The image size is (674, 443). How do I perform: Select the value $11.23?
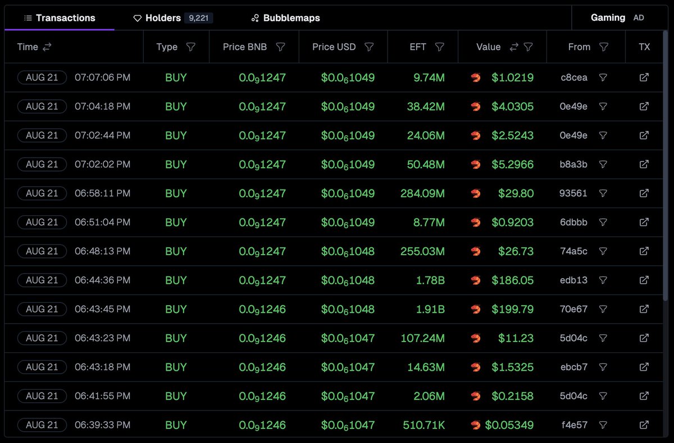tap(516, 338)
